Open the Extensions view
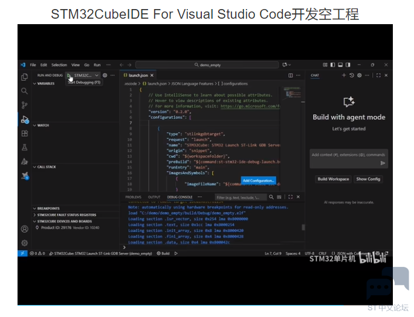The width and height of the screenshot is (414, 317). point(24,133)
